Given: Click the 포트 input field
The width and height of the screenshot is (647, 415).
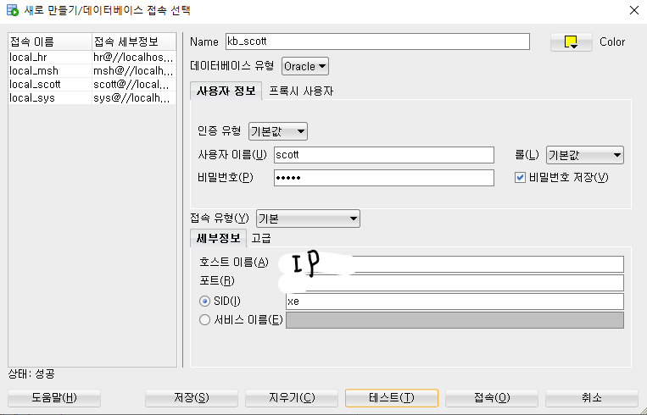Looking at the screenshot, I should tap(455, 283).
